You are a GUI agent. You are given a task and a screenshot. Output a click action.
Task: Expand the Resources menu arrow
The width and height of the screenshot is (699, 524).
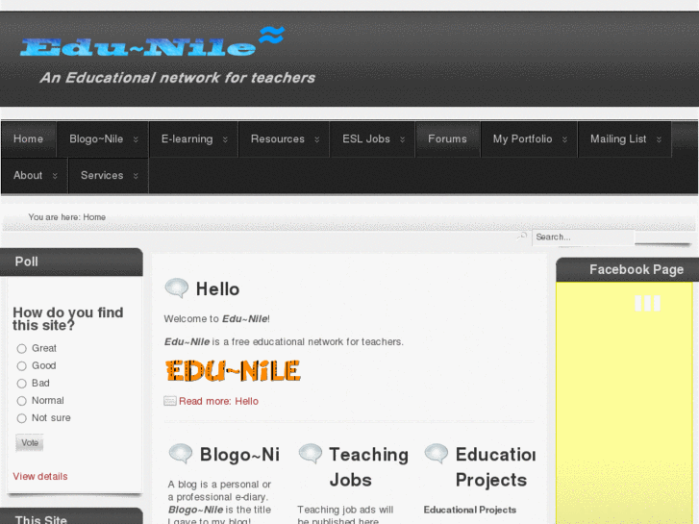317,139
